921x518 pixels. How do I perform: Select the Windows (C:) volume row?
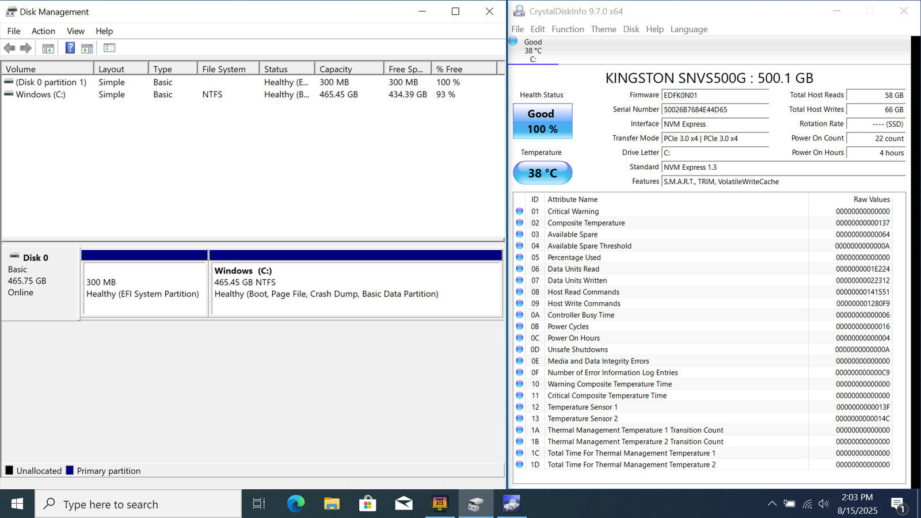point(40,94)
